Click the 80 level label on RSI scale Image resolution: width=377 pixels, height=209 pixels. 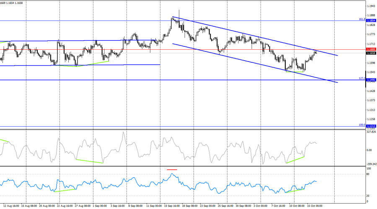click(368, 174)
